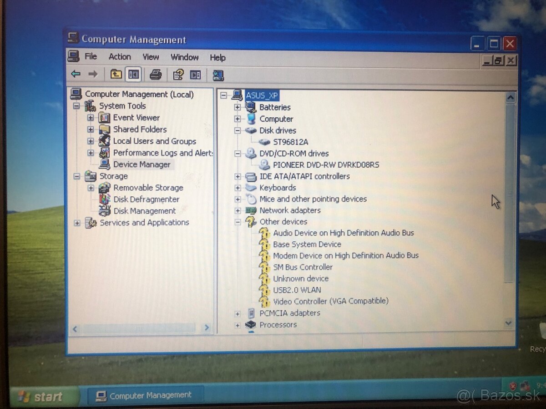Click the Show/Hide action pane icon

195,74
